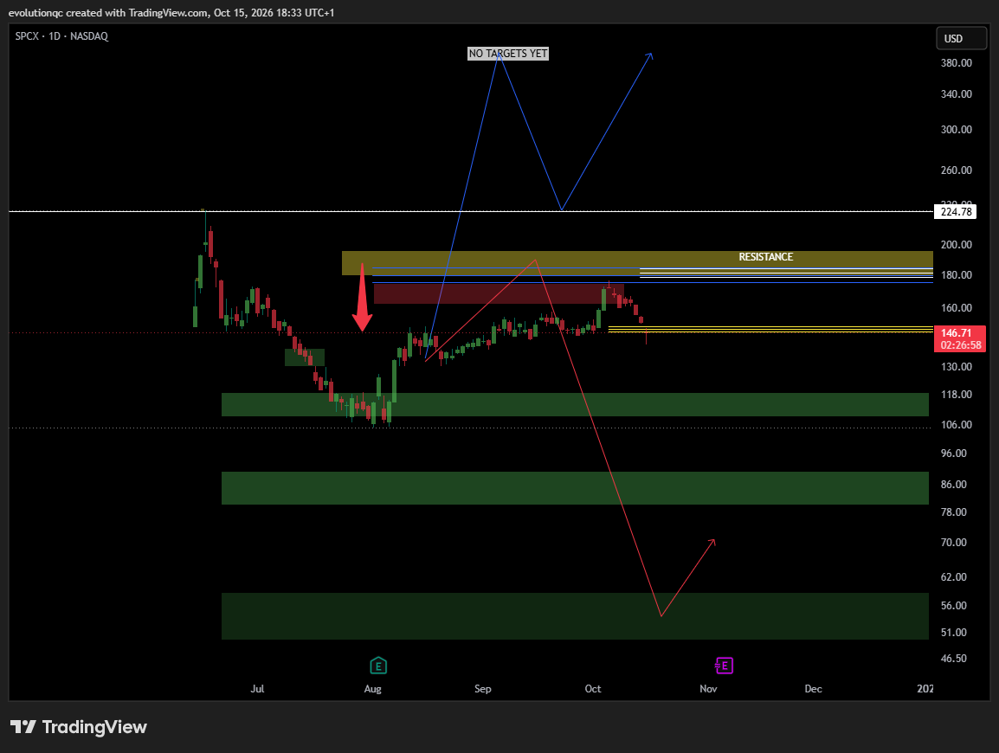Open the USD currency selector
This screenshot has width=999, height=753.
962,38
